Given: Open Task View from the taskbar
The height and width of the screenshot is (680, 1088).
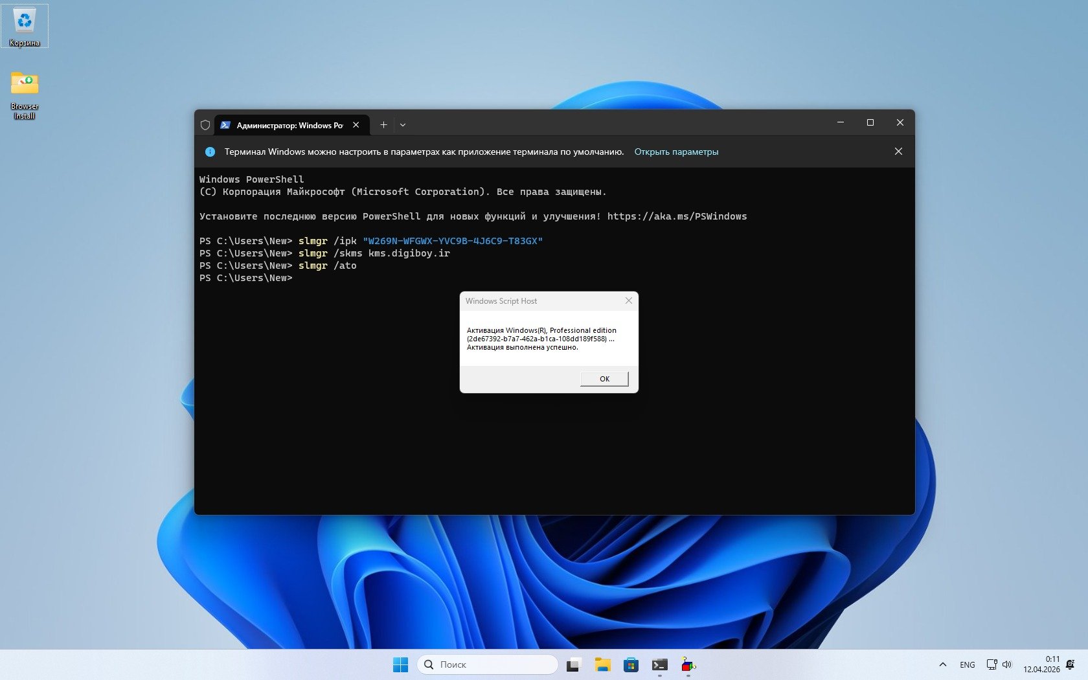Looking at the screenshot, I should click(573, 664).
